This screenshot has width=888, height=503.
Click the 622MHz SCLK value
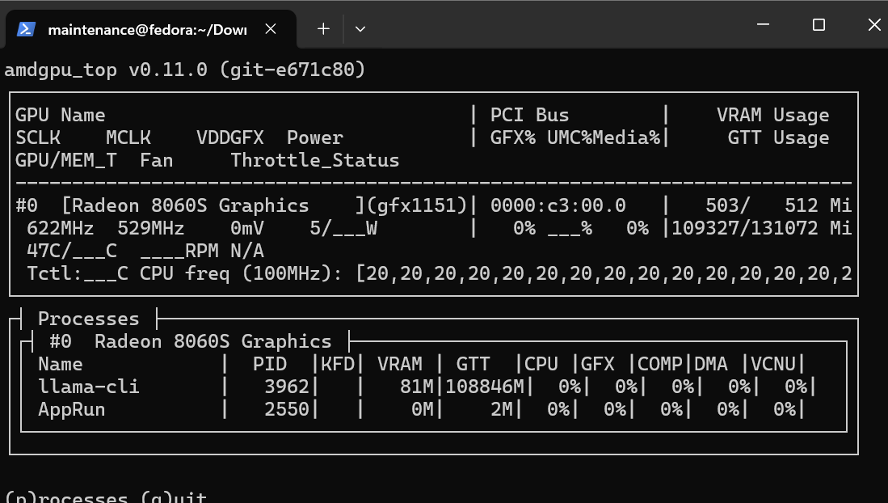[60, 229]
